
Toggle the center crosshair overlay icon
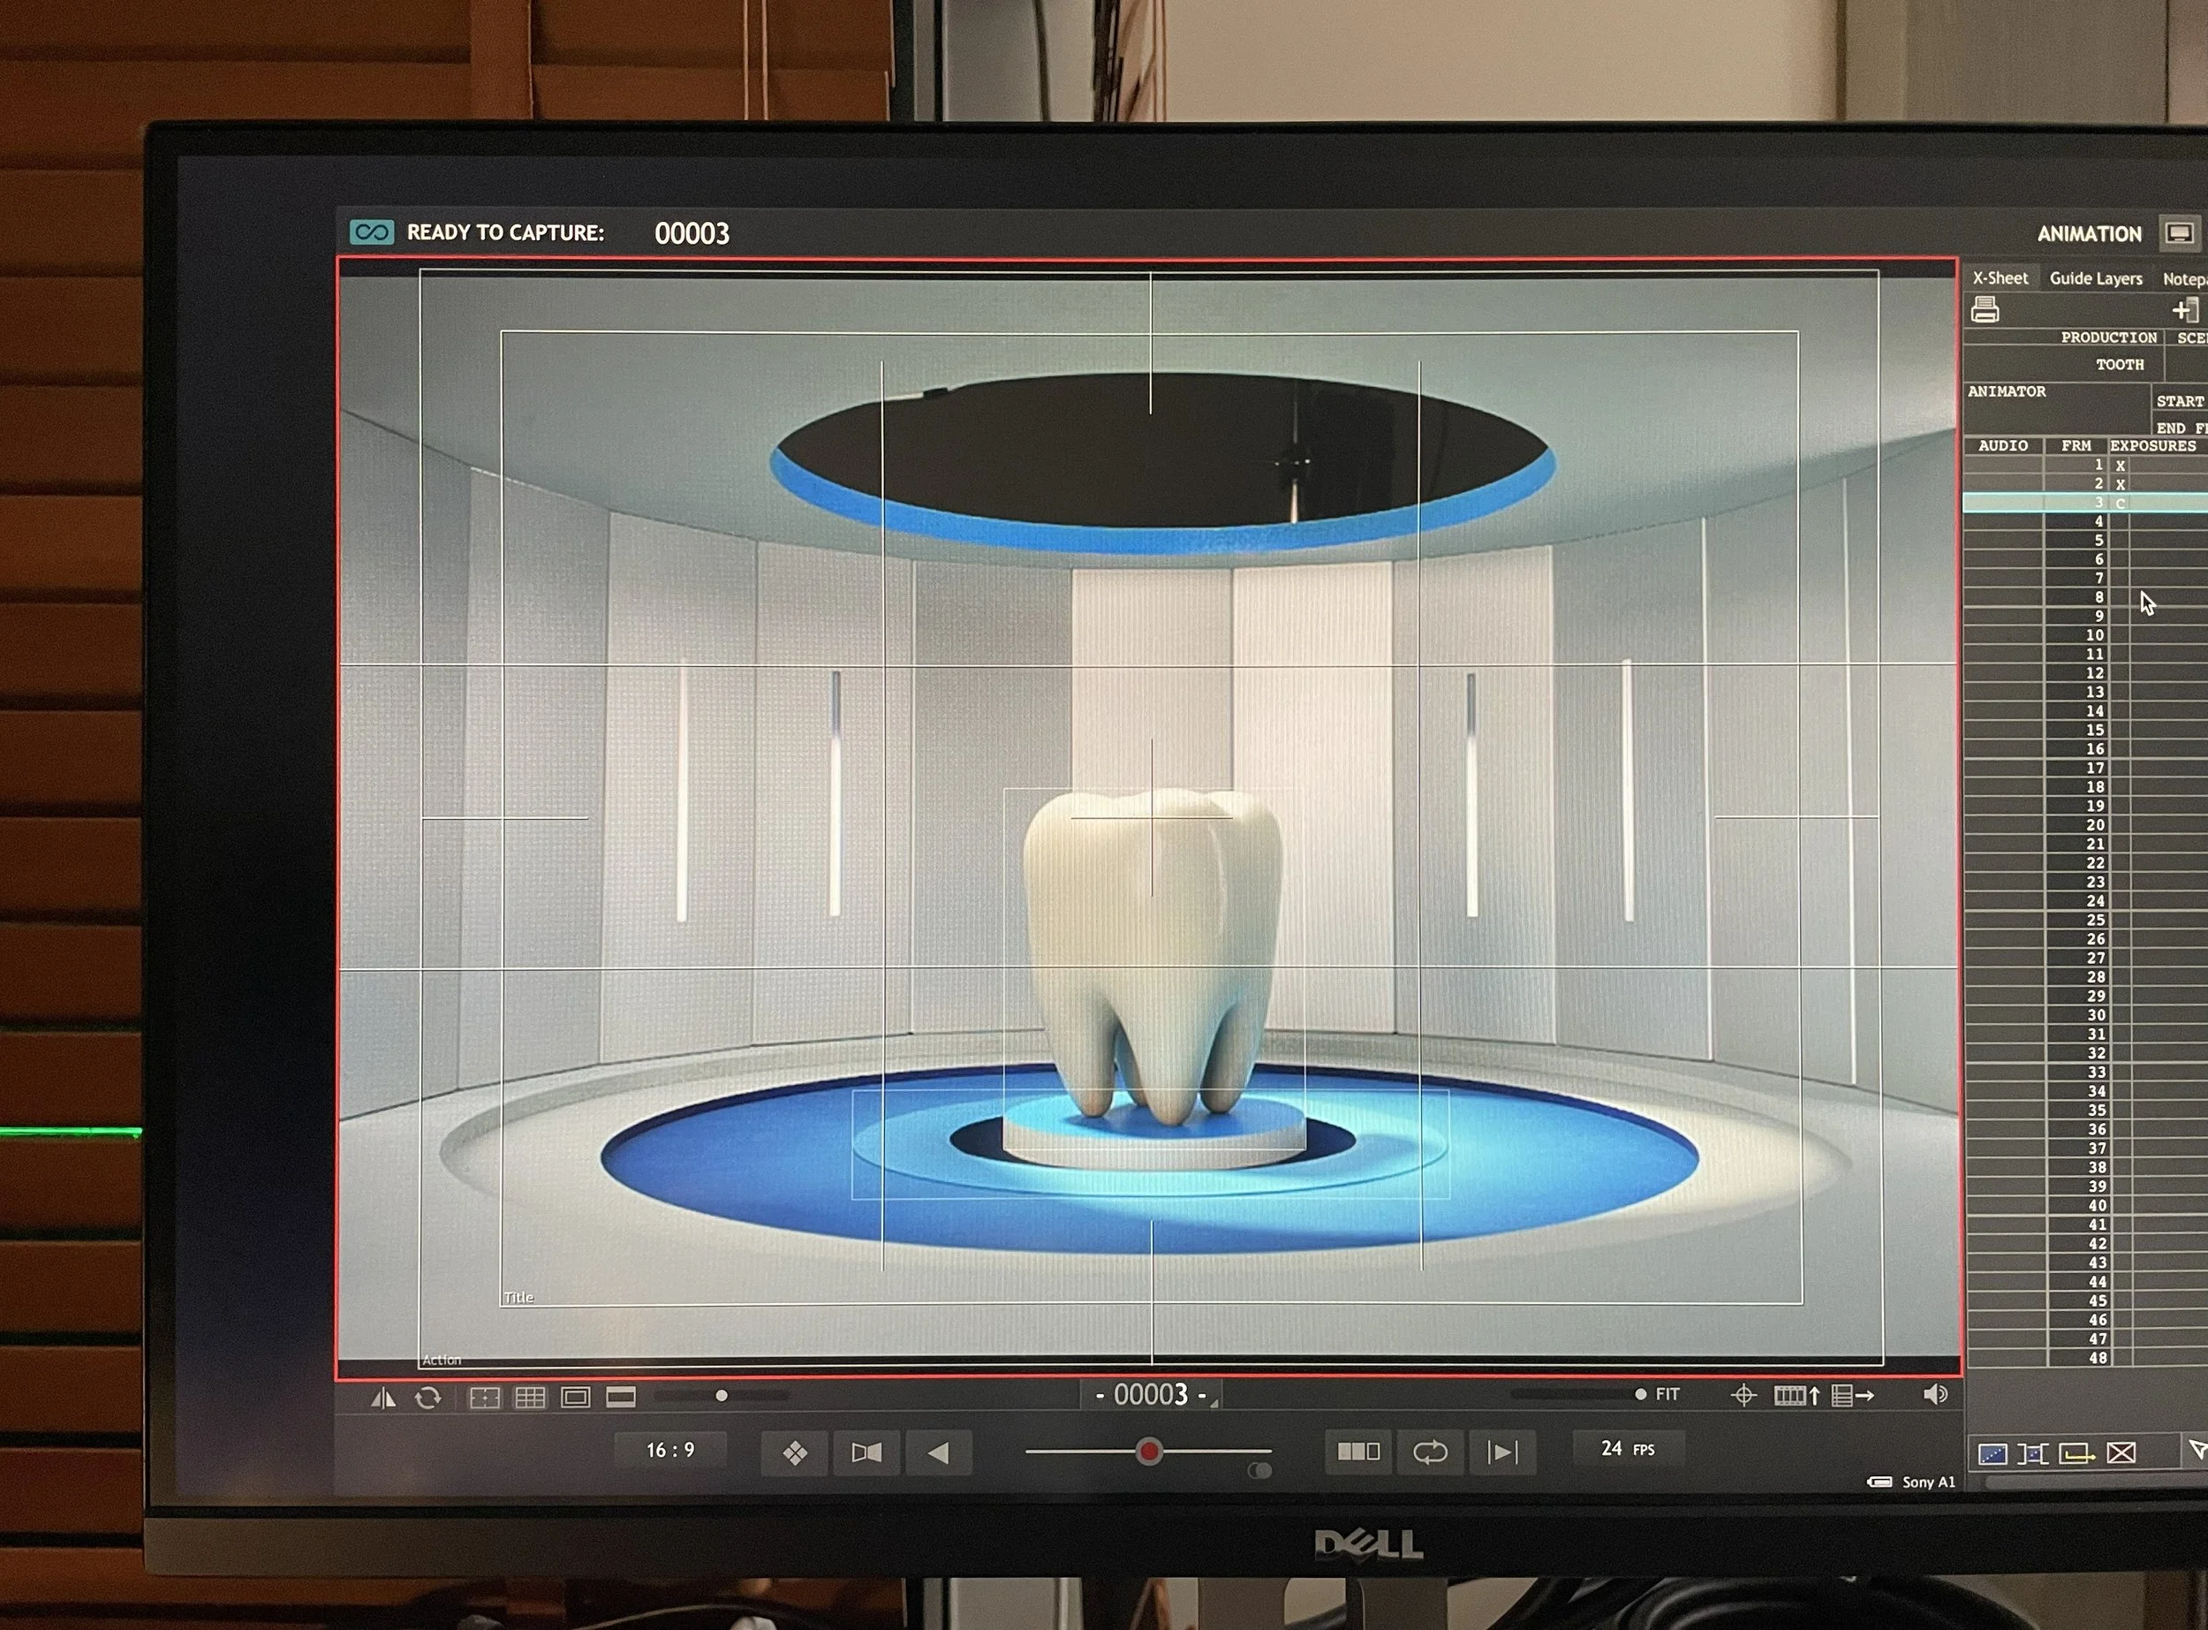484,1397
